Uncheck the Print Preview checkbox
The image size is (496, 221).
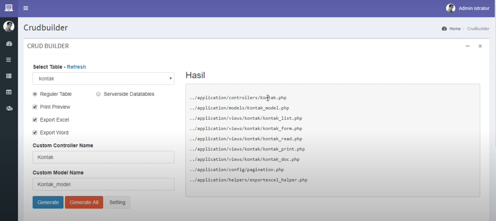(x=35, y=107)
